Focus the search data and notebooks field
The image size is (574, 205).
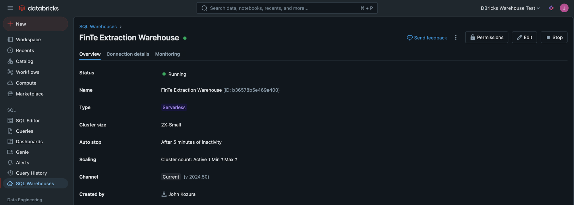287,8
